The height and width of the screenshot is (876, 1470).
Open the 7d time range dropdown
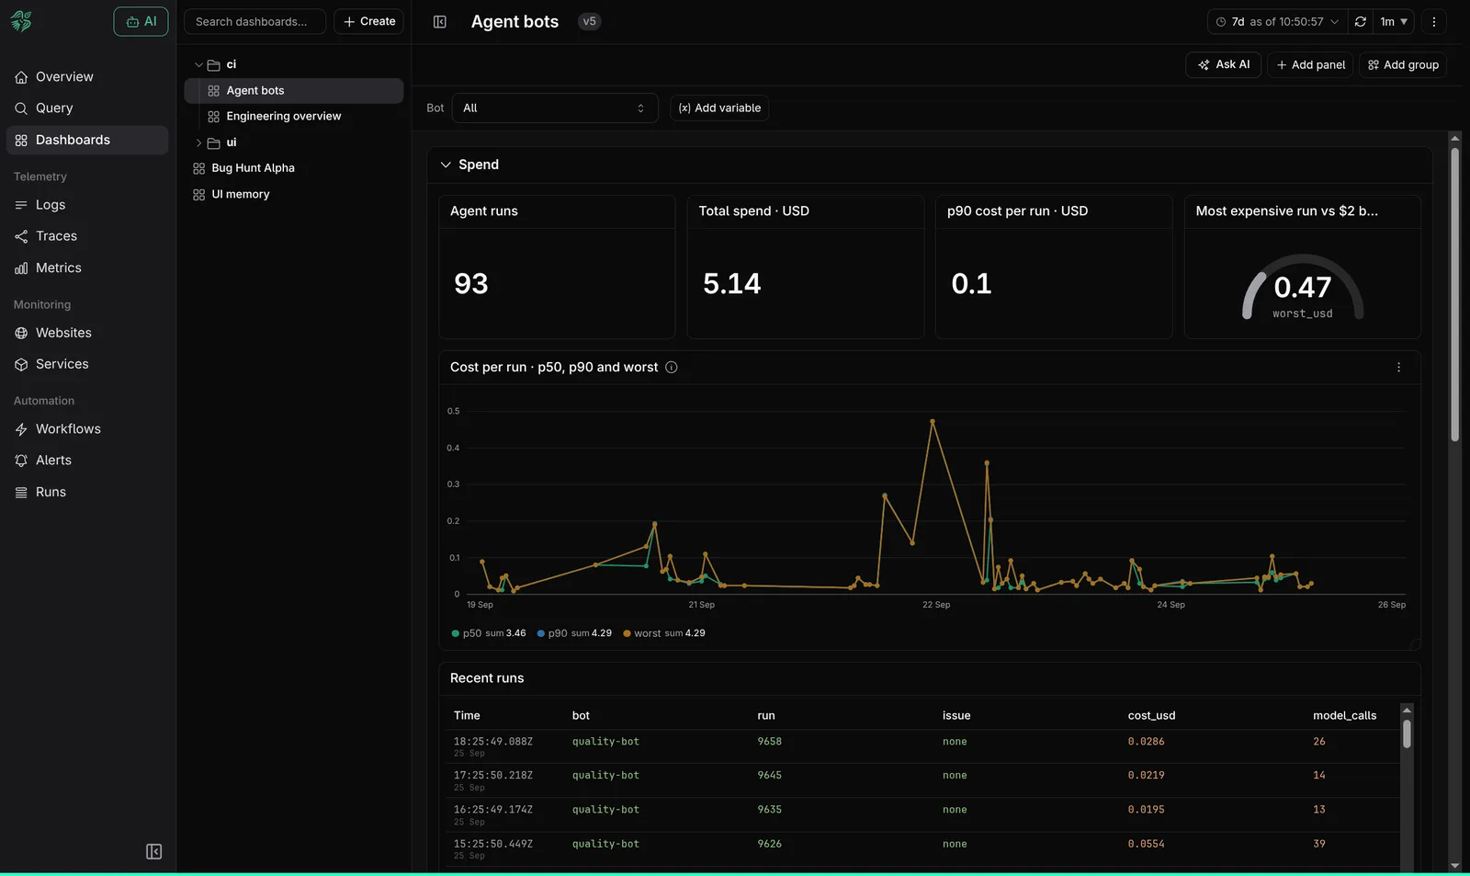[1277, 21]
